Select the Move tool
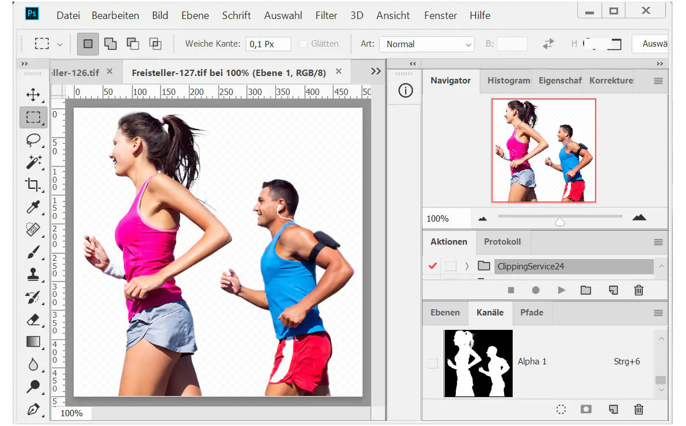 [x=33, y=94]
